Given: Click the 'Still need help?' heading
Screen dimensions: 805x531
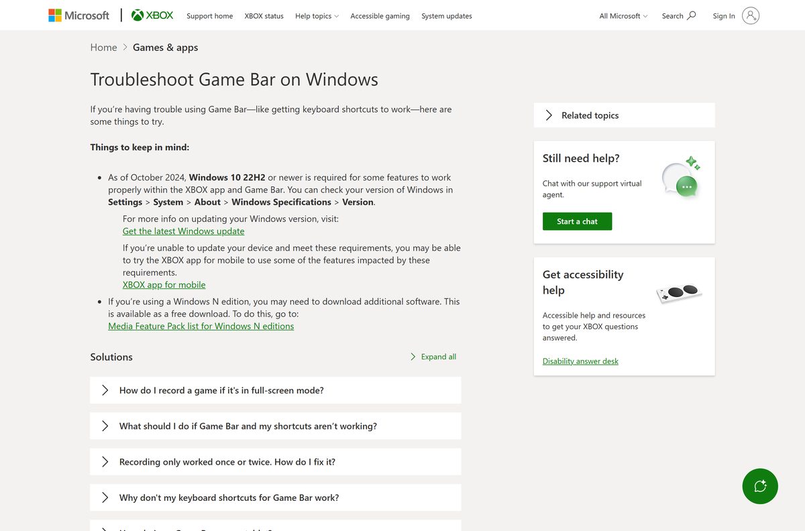Looking at the screenshot, I should click(581, 158).
